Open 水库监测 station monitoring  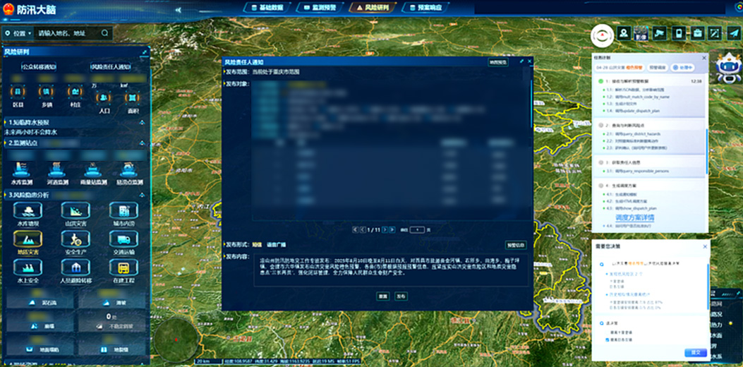[x=22, y=170]
